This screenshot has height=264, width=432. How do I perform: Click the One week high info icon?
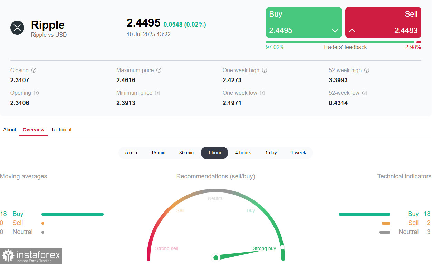coord(265,70)
